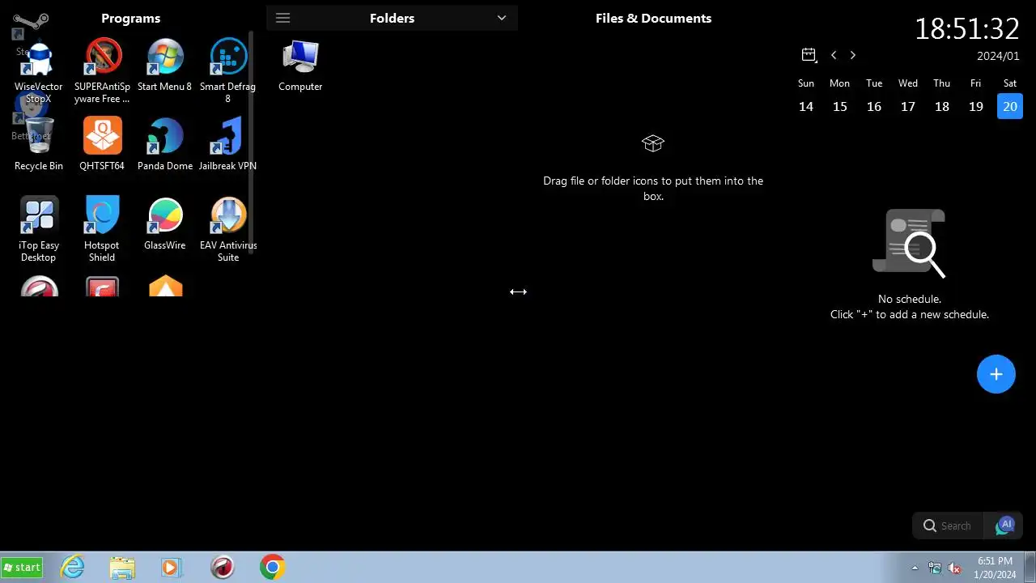Click the Programs box vertical scrollbar
This screenshot has height=583, width=1036.
pyautogui.click(x=251, y=142)
